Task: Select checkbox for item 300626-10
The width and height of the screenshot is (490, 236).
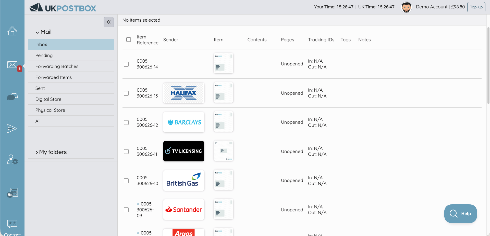Action: point(126,181)
